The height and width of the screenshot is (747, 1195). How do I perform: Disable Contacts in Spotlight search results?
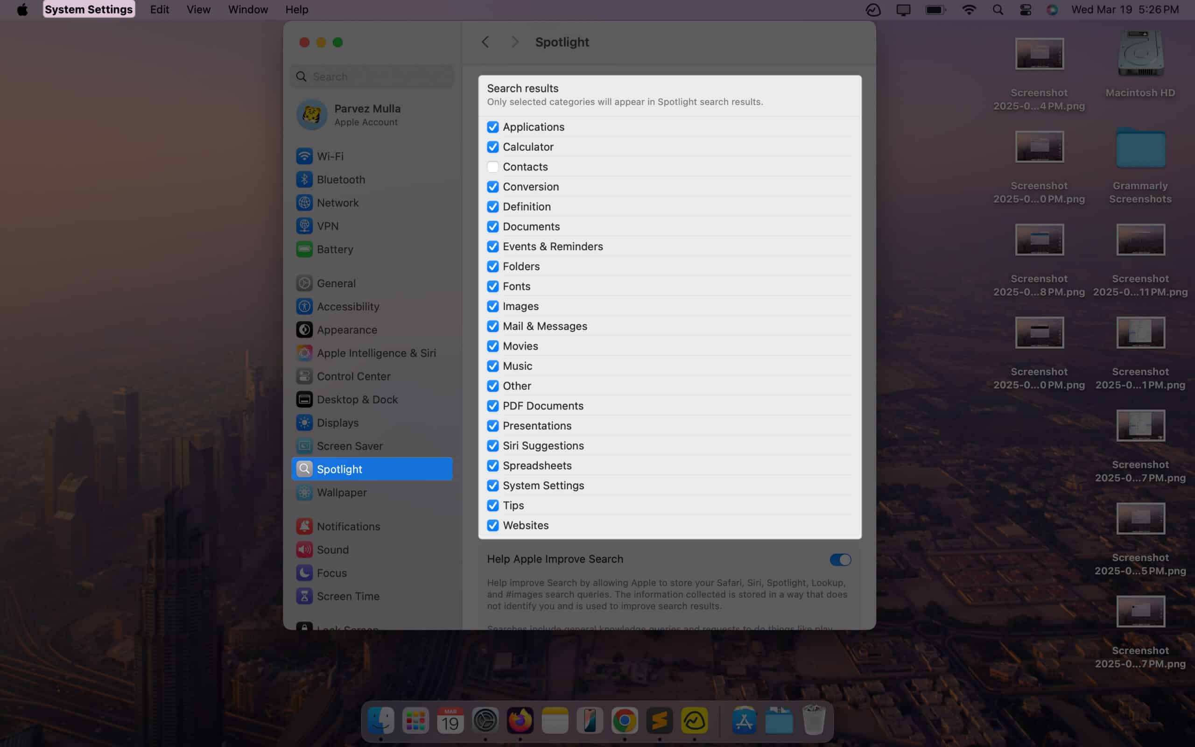pyautogui.click(x=492, y=166)
